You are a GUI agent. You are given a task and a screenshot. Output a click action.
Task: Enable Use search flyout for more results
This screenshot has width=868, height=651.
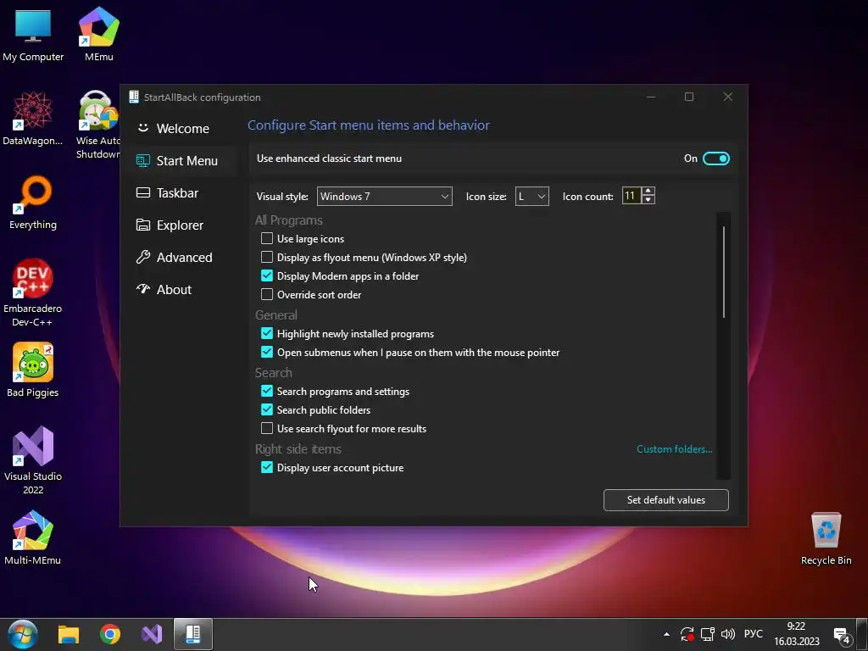[267, 428]
